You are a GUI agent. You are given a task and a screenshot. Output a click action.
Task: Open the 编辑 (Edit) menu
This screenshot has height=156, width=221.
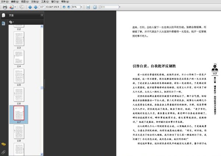(x=15, y=2)
